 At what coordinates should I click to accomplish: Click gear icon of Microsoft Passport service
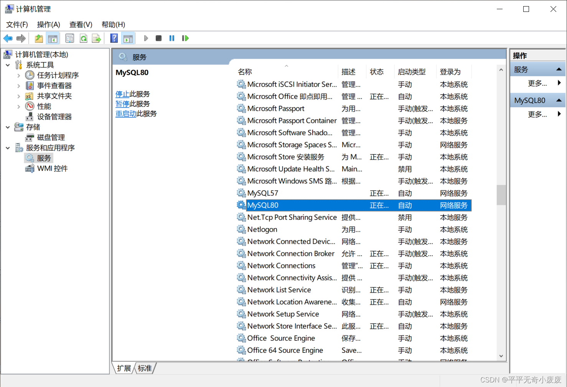(241, 109)
